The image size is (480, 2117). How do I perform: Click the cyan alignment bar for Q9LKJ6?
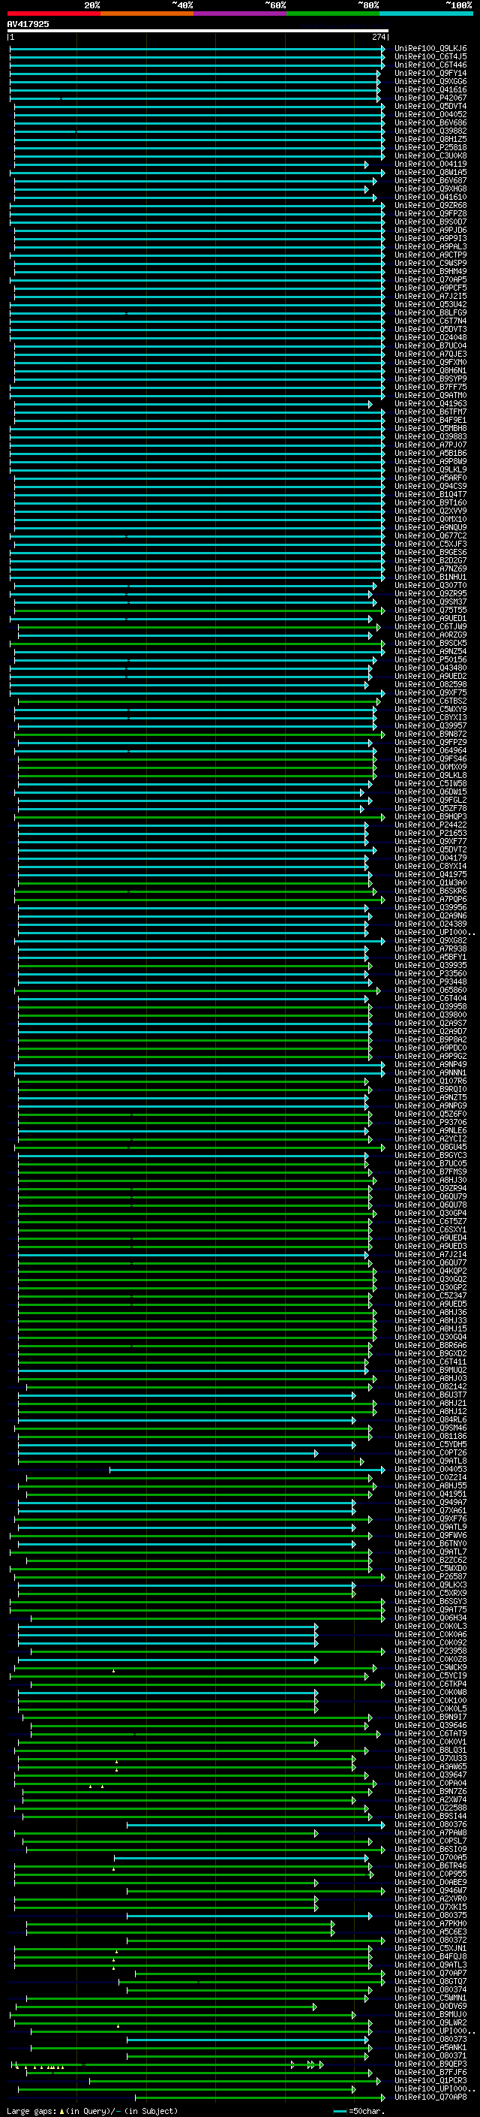tap(197, 49)
